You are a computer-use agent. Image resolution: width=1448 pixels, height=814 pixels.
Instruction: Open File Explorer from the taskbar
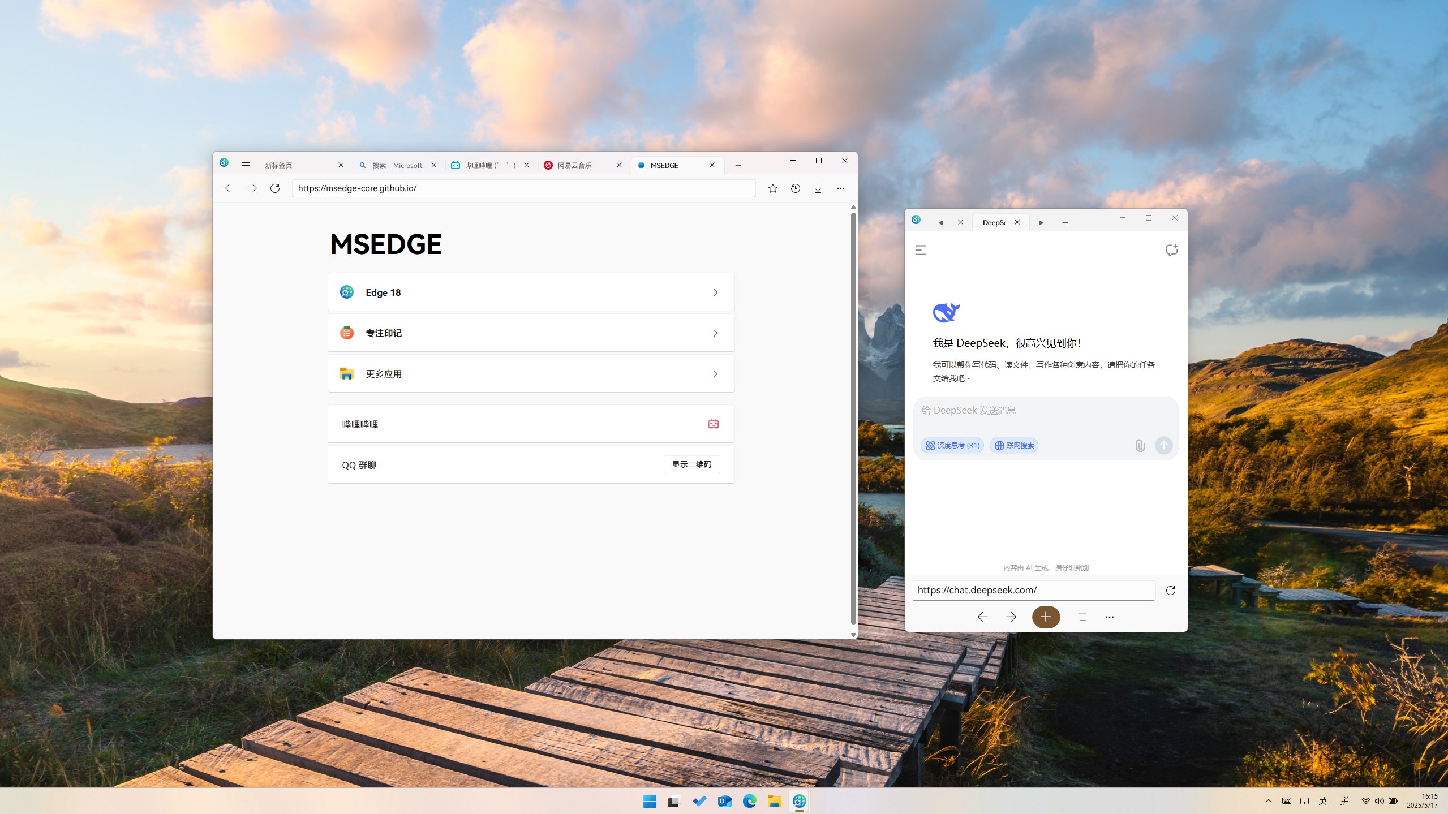[774, 801]
